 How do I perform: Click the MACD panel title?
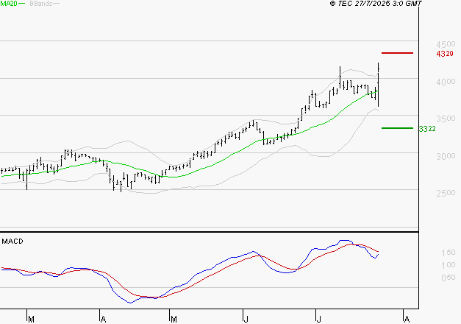click(x=12, y=242)
